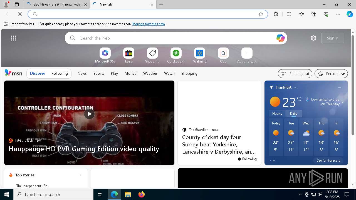Open See full forecast link

[328, 161]
